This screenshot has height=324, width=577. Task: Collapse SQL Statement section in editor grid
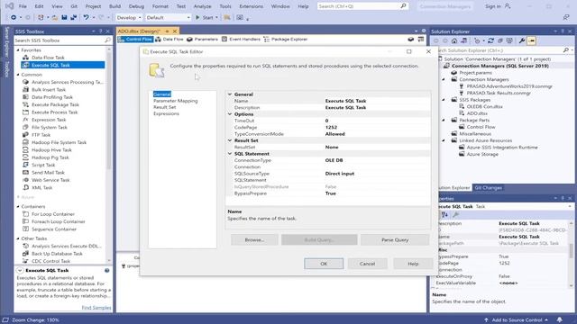pyautogui.click(x=230, y=154)
